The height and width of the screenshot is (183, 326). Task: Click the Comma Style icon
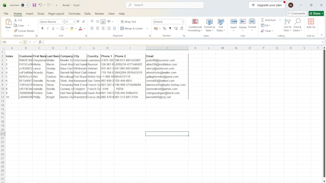coord(170,28)
